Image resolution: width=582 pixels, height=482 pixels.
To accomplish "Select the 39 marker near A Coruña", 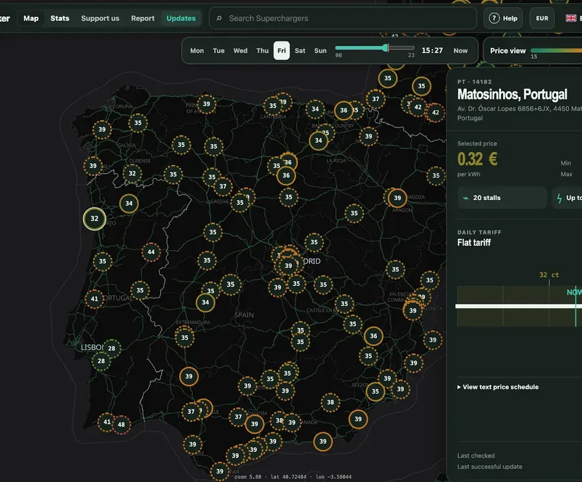I will click(x=102, y=129).
